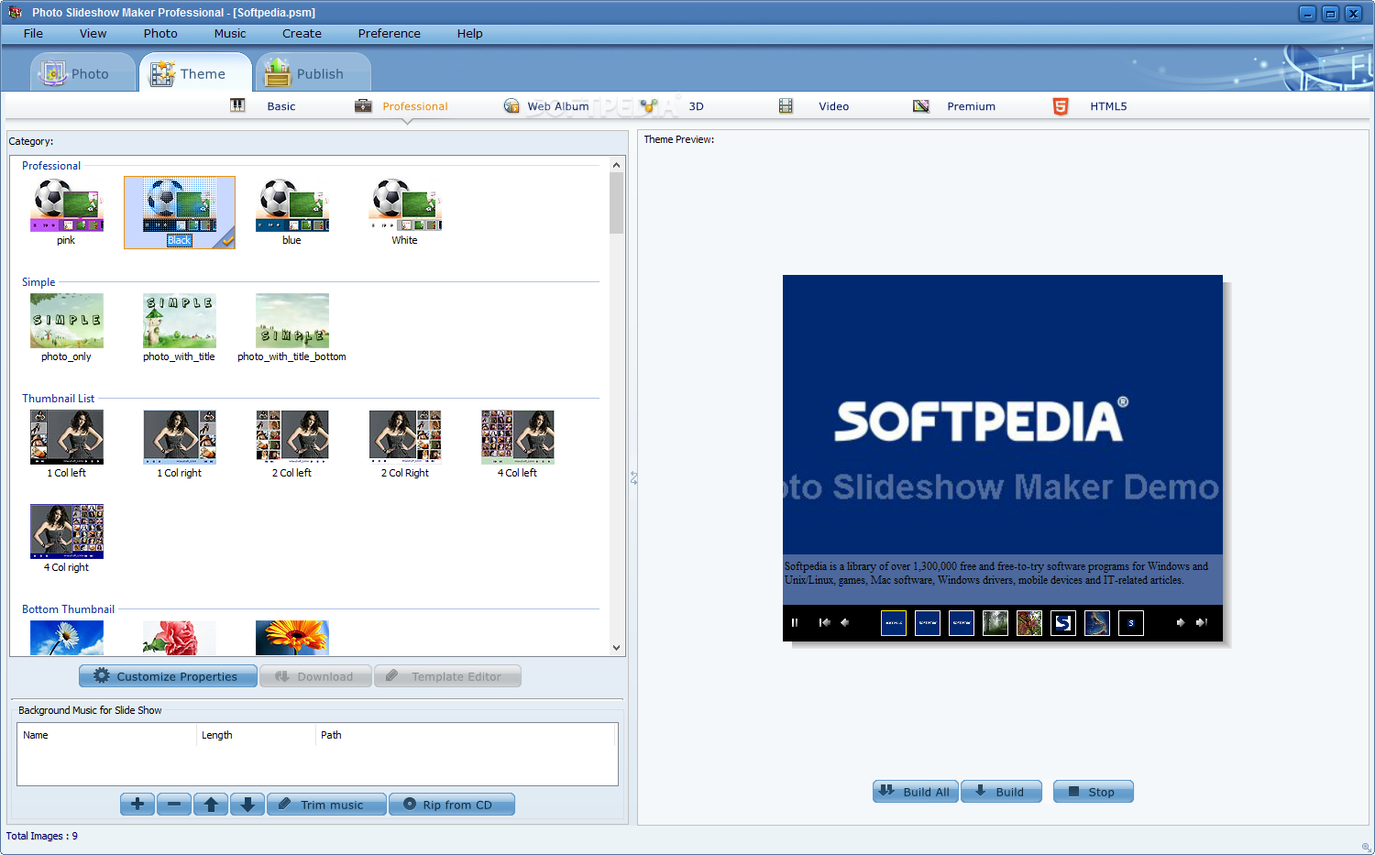Open the Template Editor
Viewport: 1375px width, 855px height.
[447, 676]
